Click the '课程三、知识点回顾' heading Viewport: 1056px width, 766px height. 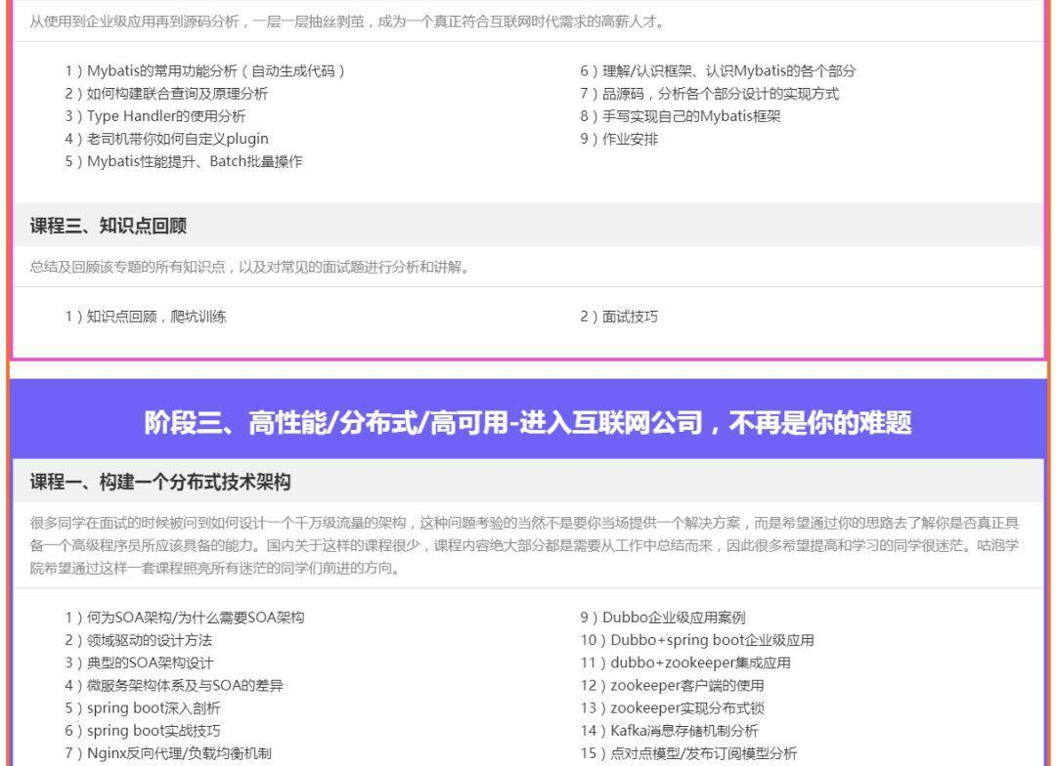coord(109,226)
